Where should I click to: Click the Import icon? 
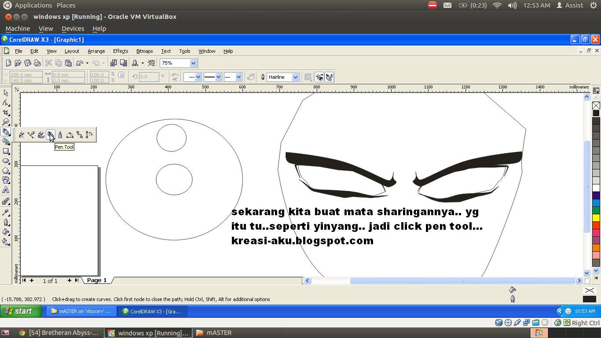coord(114,63)
